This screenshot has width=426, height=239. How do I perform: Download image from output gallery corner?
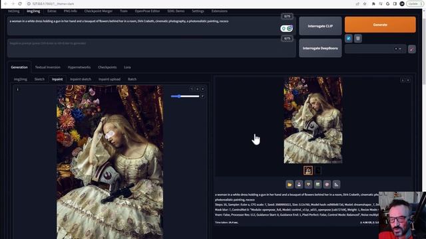click(x=402, y=80)
